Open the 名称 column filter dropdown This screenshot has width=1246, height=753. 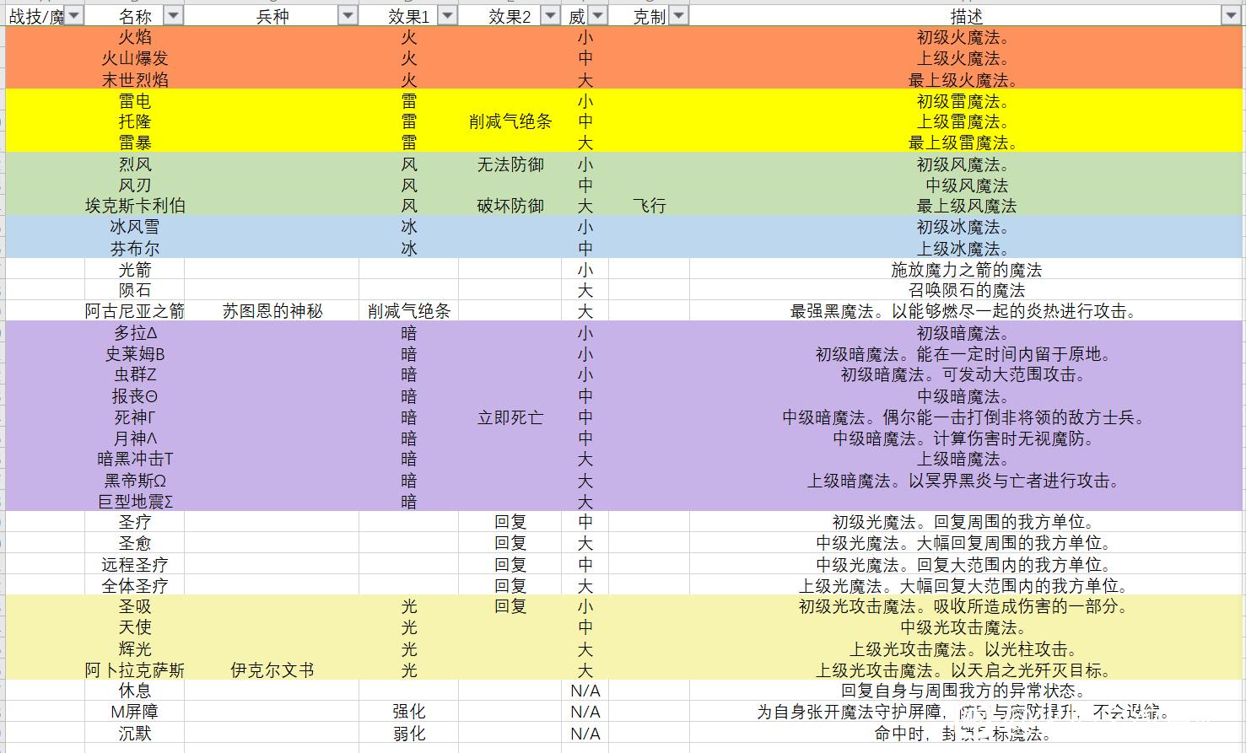[173, 16]
